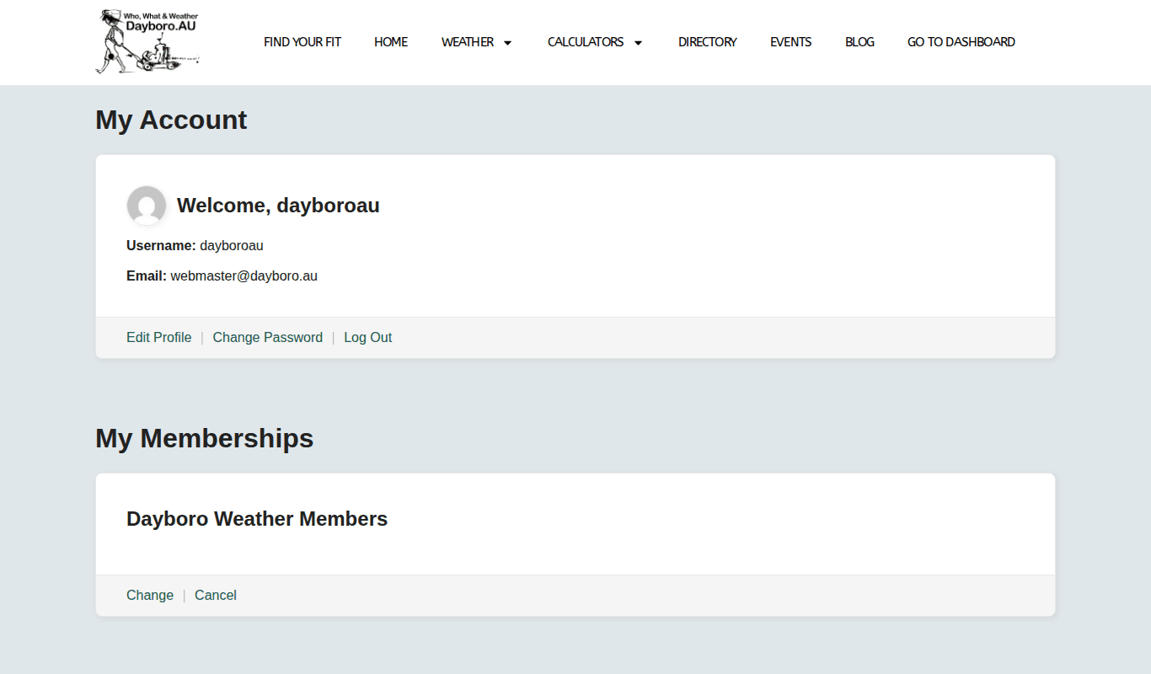This screenshot has width=1151, height=674.
Task: Click the Change Password link
Action: [x=268, y=337]
